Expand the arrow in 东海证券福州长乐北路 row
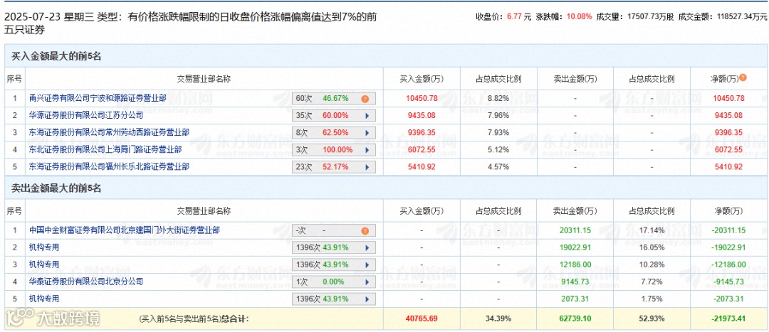Screen dimensions: 769x332 [x=367, y=167]
